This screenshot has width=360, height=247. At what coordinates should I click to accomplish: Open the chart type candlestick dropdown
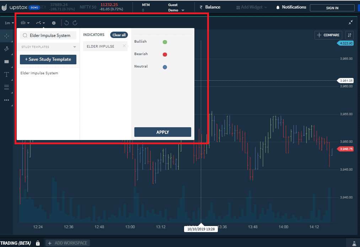click(x=25, y=23)
